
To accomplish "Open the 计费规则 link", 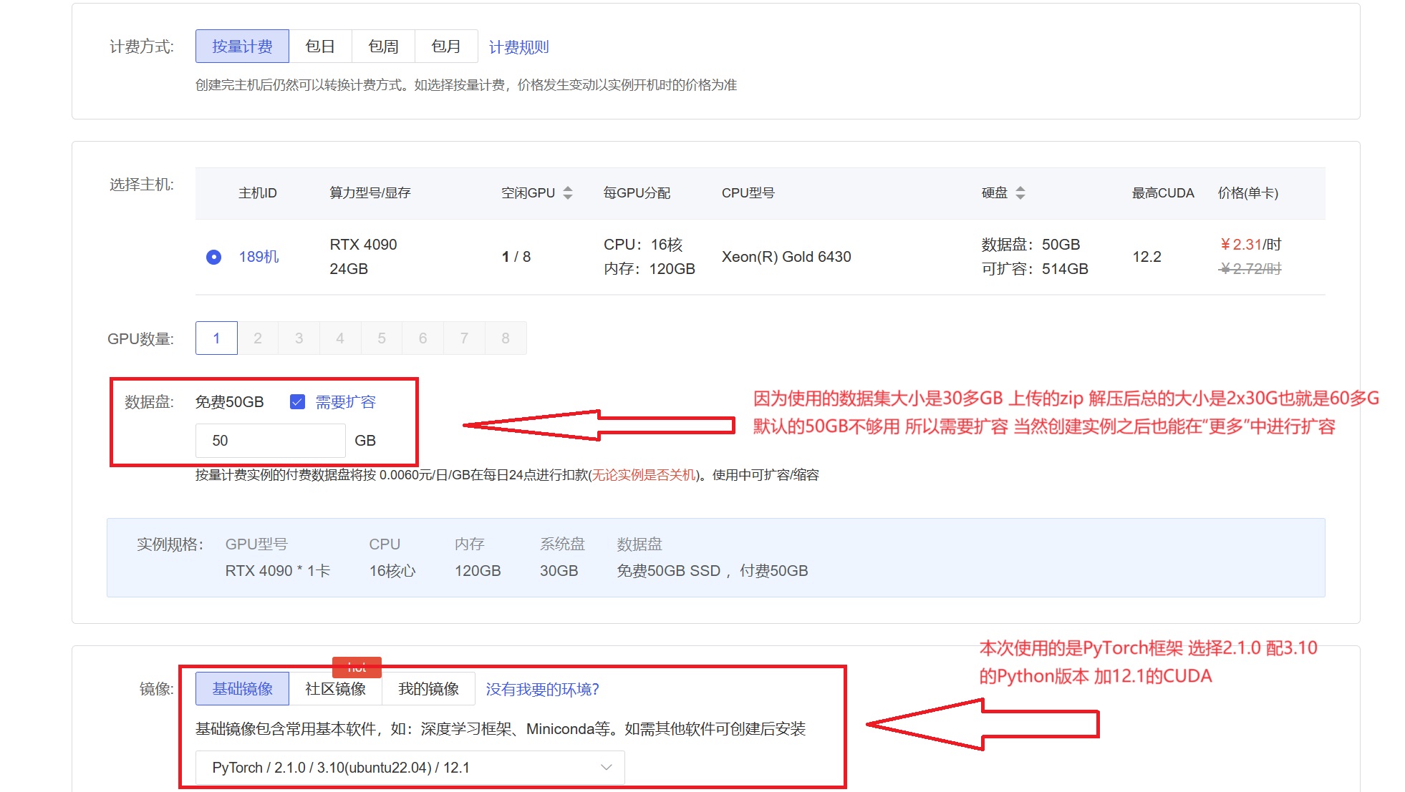I will (518, 47).
